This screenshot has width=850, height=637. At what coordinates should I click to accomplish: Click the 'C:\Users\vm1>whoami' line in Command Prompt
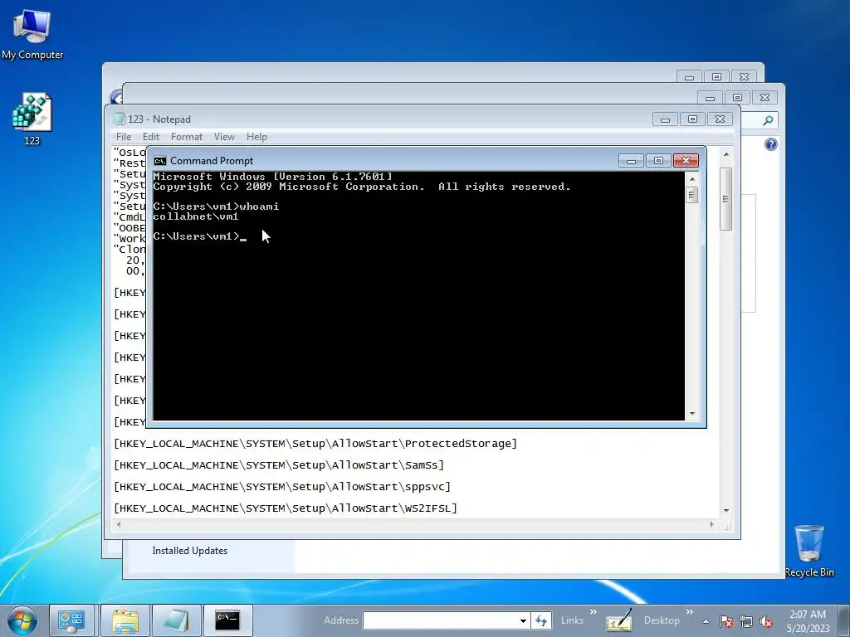pos(217,207)
